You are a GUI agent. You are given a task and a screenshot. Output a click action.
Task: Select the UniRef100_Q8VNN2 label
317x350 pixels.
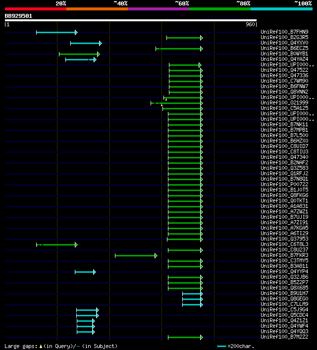click(x=284, y=92)
